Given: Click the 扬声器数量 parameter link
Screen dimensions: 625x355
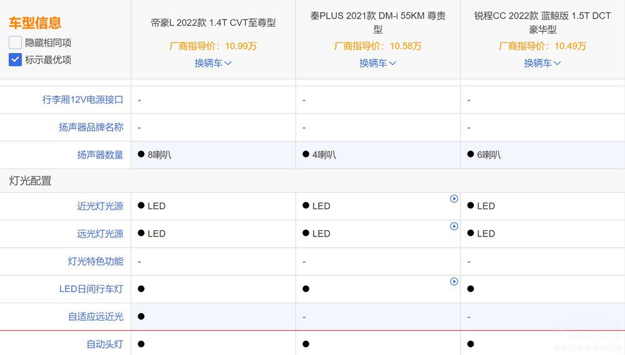Looking at the screenshot, I should click(x=100, y=155).
